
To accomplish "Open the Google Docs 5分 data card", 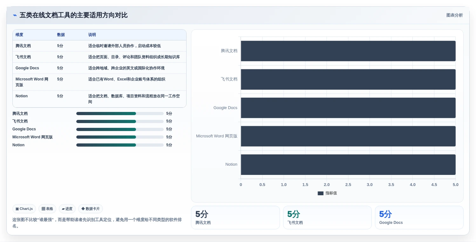I will pyautogui.click(x=419, y=218).
